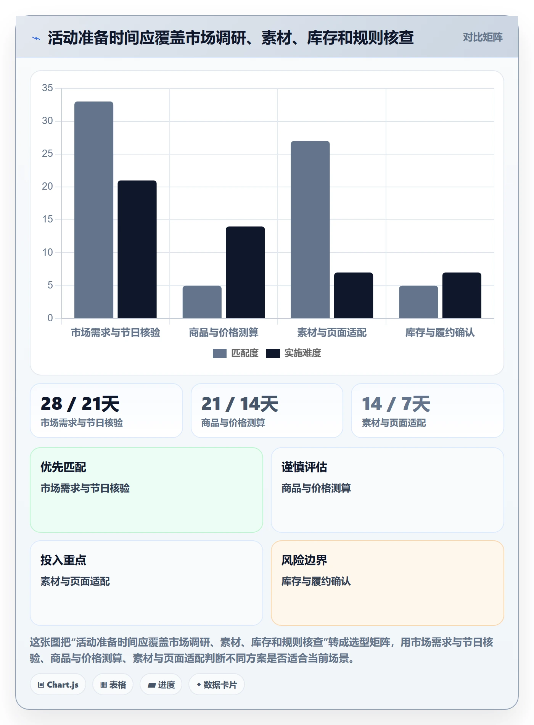The image size is (534, 725).
Task: Click the 匹配度 bar for 库存与履约确认
Action: coord(418,302)
